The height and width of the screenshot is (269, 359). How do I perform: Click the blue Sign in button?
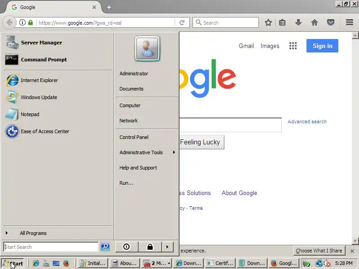click(322, 46)
